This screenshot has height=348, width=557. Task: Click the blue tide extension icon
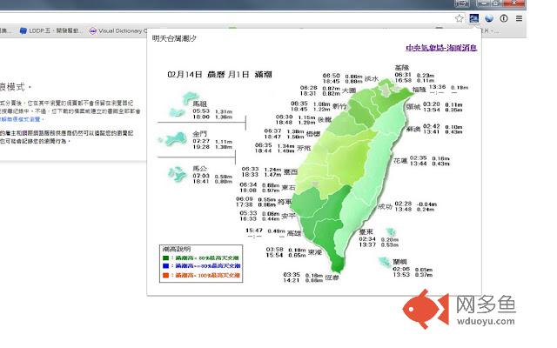(x=473, y=18)
